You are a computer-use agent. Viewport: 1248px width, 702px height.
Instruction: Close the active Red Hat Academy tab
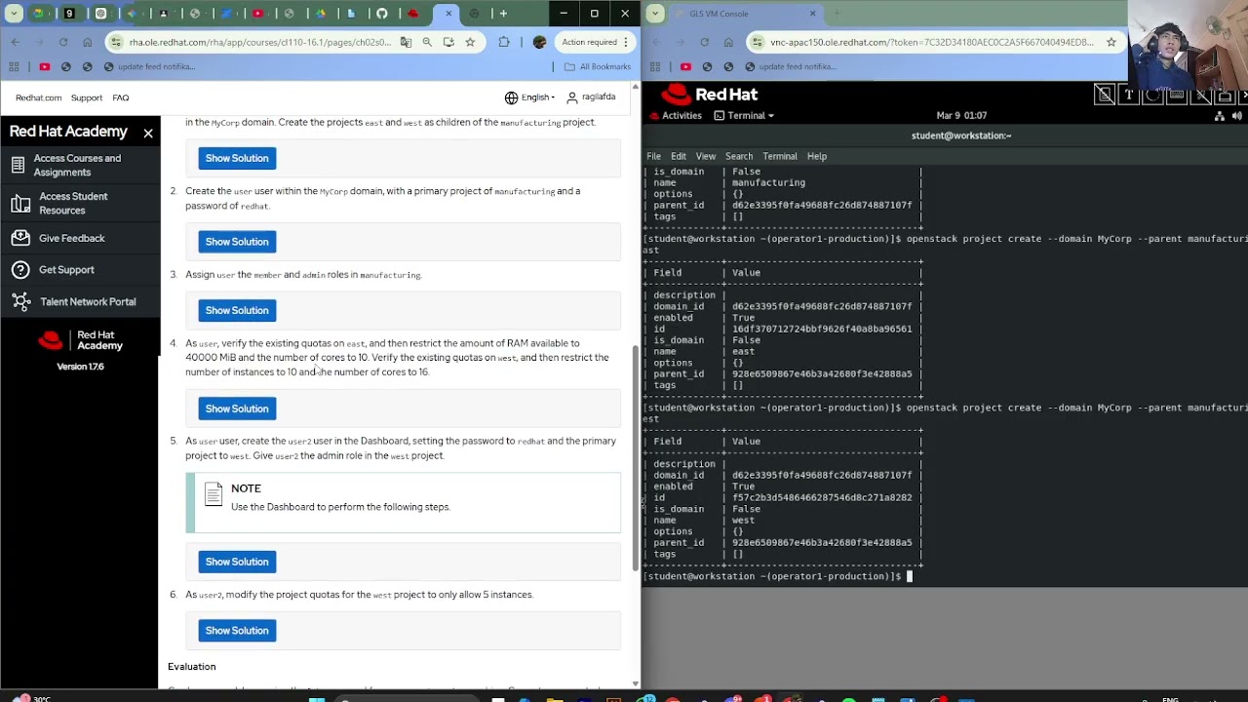pos(448,14)
